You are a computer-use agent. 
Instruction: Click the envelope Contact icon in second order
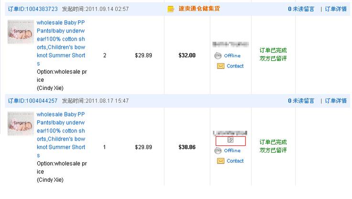pyautogui.click(x=220, y=161)
